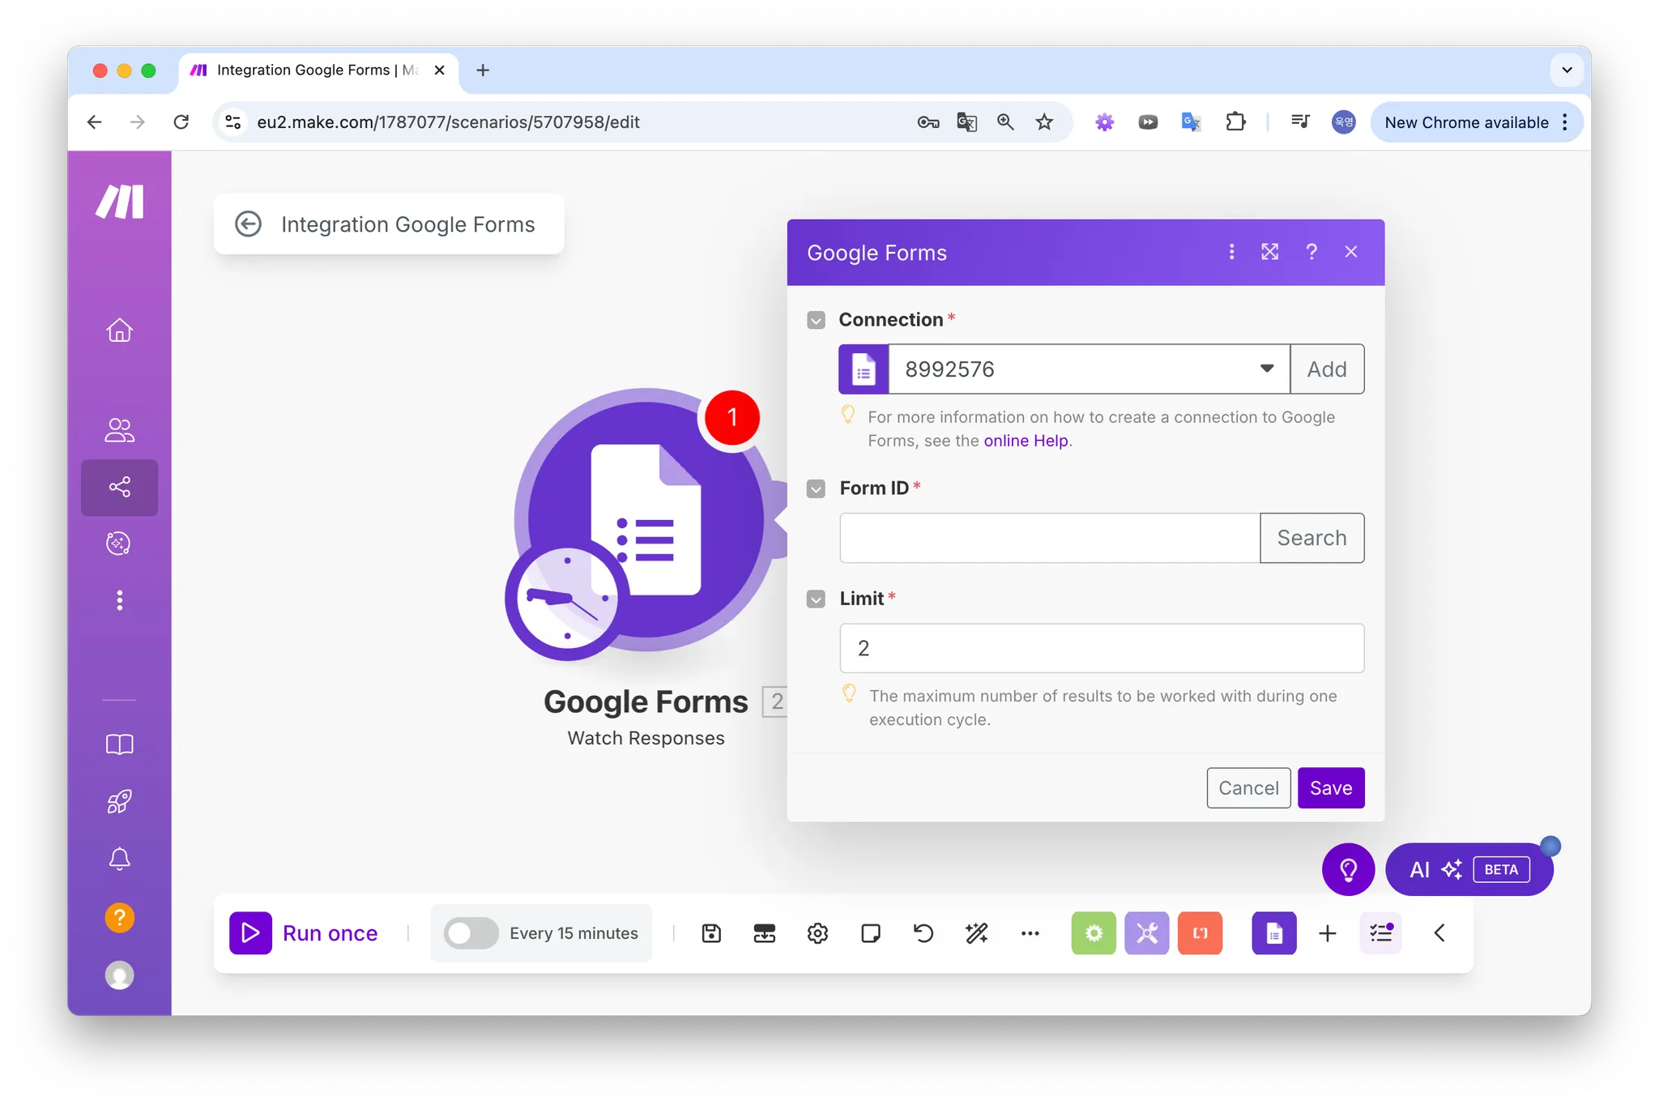Open user profile avatar in sidebar

(119, 975)
